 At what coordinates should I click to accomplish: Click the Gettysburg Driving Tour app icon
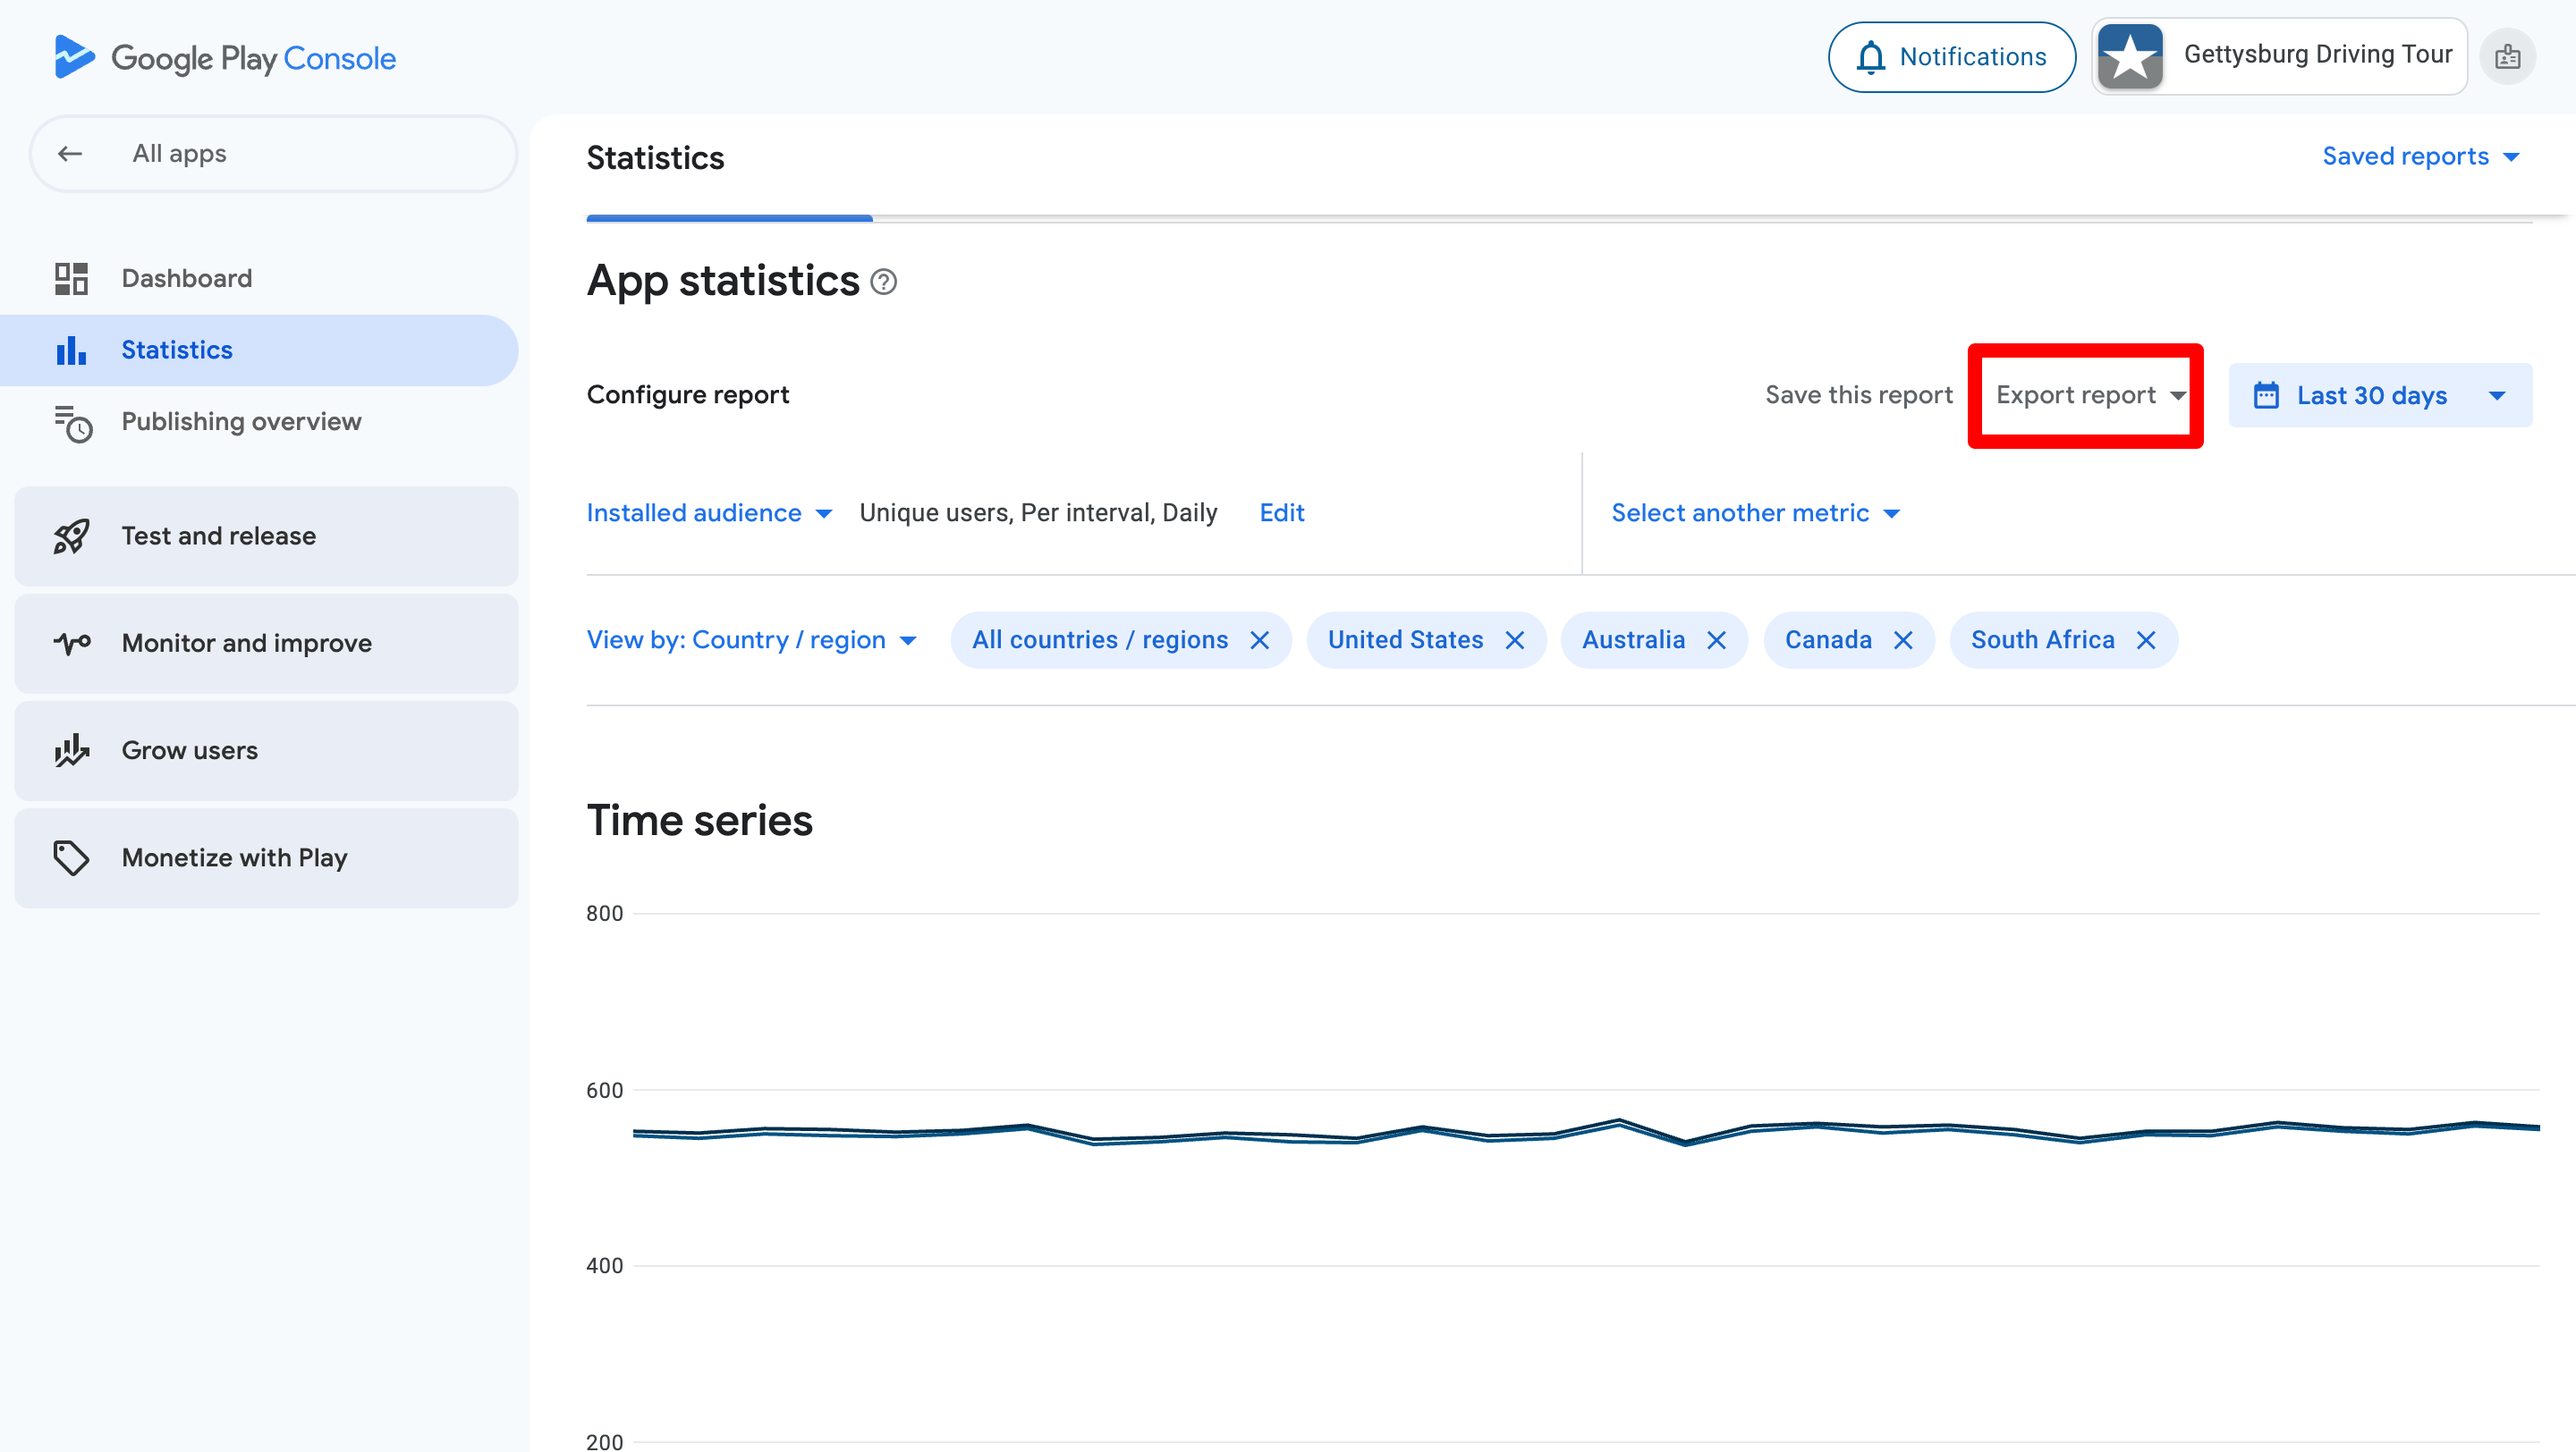pos(2130,57)
